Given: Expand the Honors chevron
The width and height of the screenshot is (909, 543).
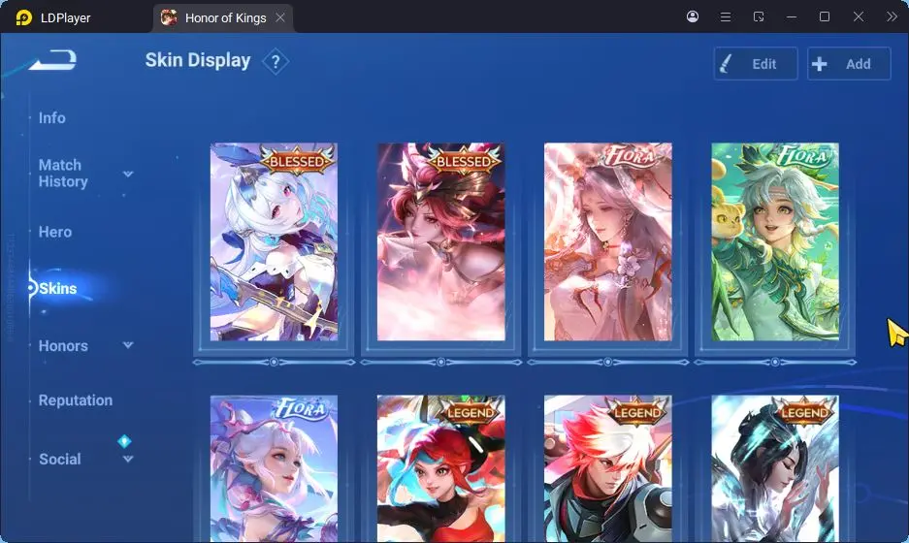Looking at the screenshot, I should pos(128,345).
